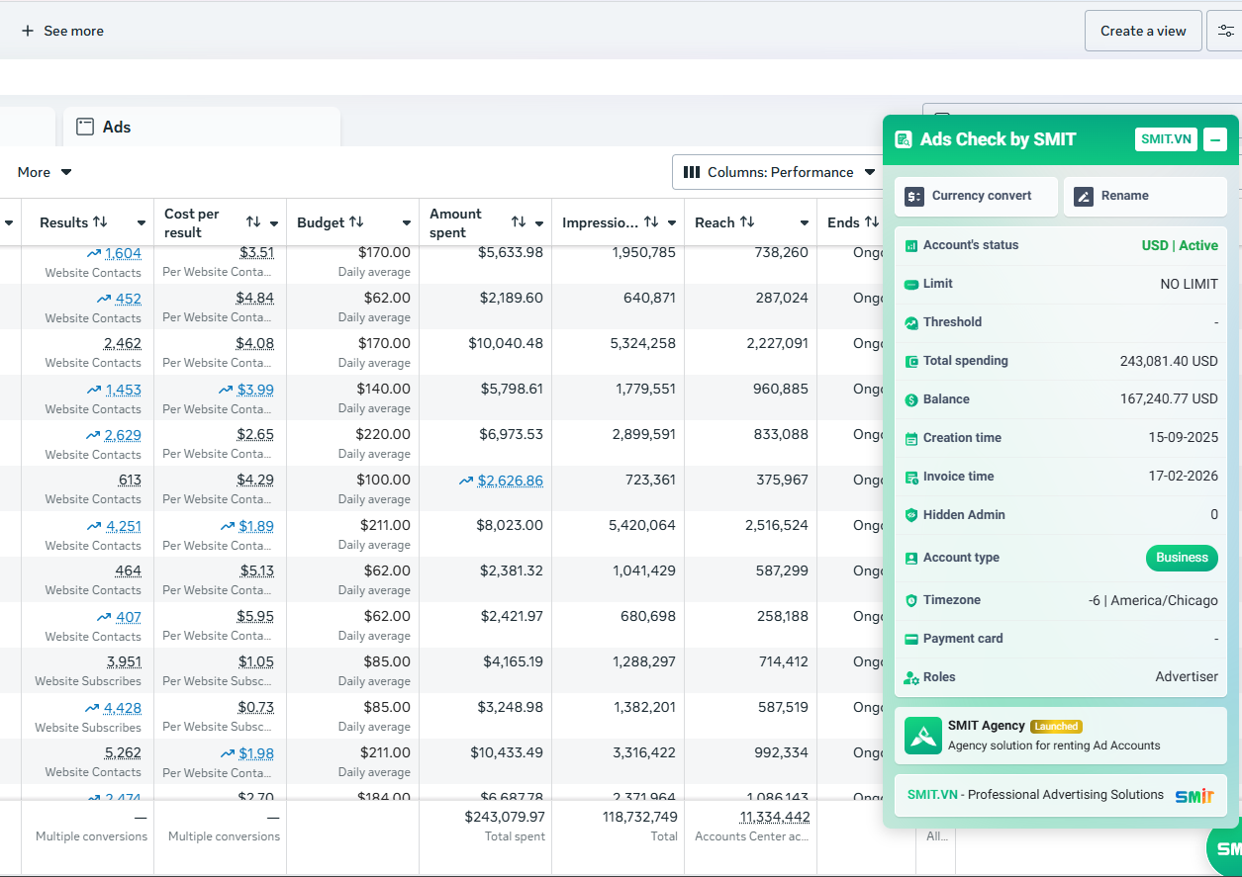Click the SMIT Agency logo icon
1242x877 pixels.
923,736
